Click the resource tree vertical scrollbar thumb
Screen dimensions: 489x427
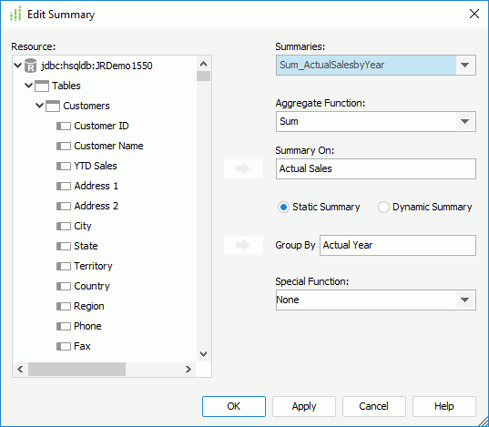click(203, 76)
